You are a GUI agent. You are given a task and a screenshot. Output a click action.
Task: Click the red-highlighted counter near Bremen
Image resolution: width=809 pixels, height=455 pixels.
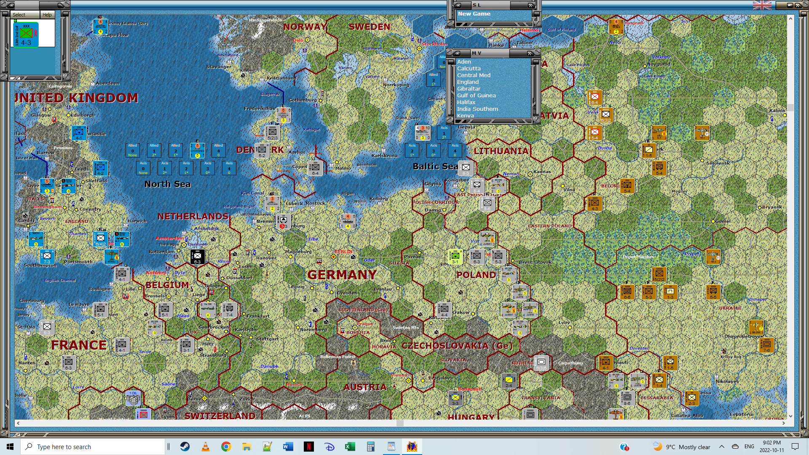pyautogui.click(x=283, y=222)
